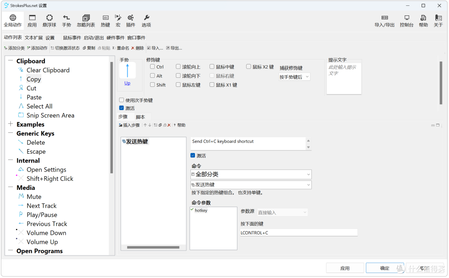Open 捕获修饰键 dropdown 按手势键后
449x278 pixels.
[294, 77]
